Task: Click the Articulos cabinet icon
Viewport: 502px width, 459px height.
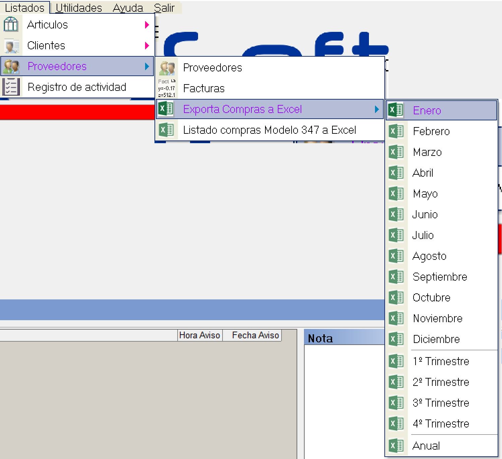Action: click(x=11, y=25)
